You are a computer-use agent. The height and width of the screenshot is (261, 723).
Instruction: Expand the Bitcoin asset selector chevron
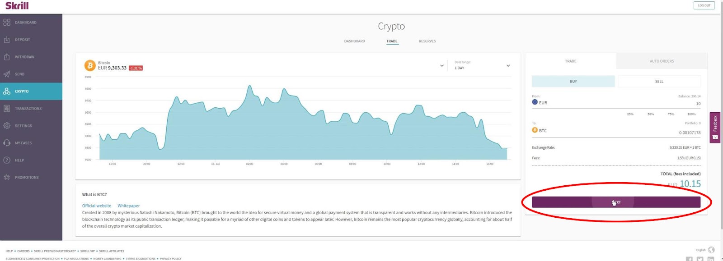click(442, 66)
